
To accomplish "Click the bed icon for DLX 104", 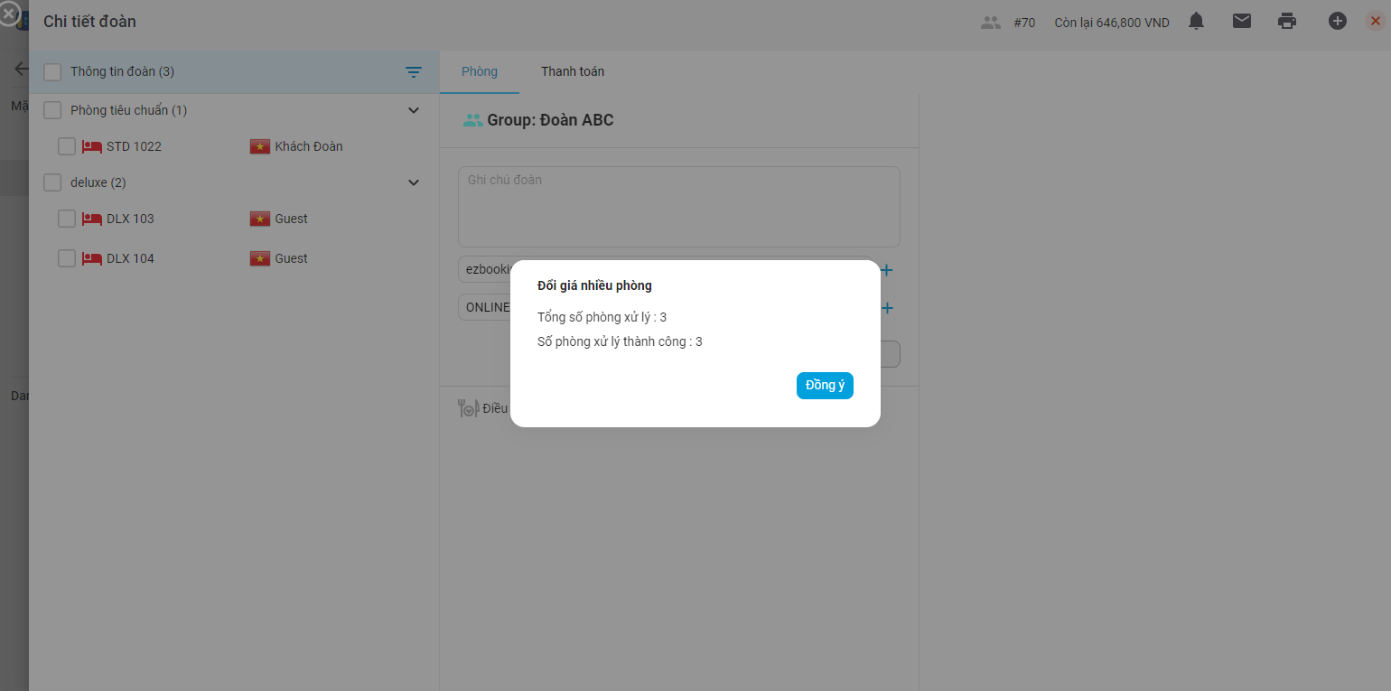I will [x=91, y=258].
